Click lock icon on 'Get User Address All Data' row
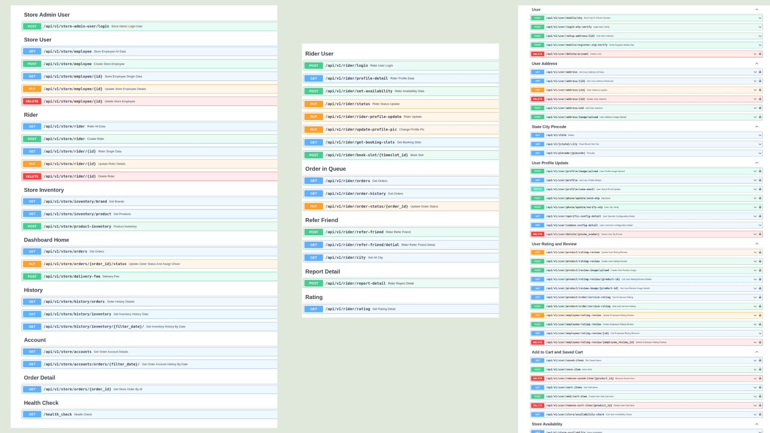770x433 pixels. pos(760,72)
